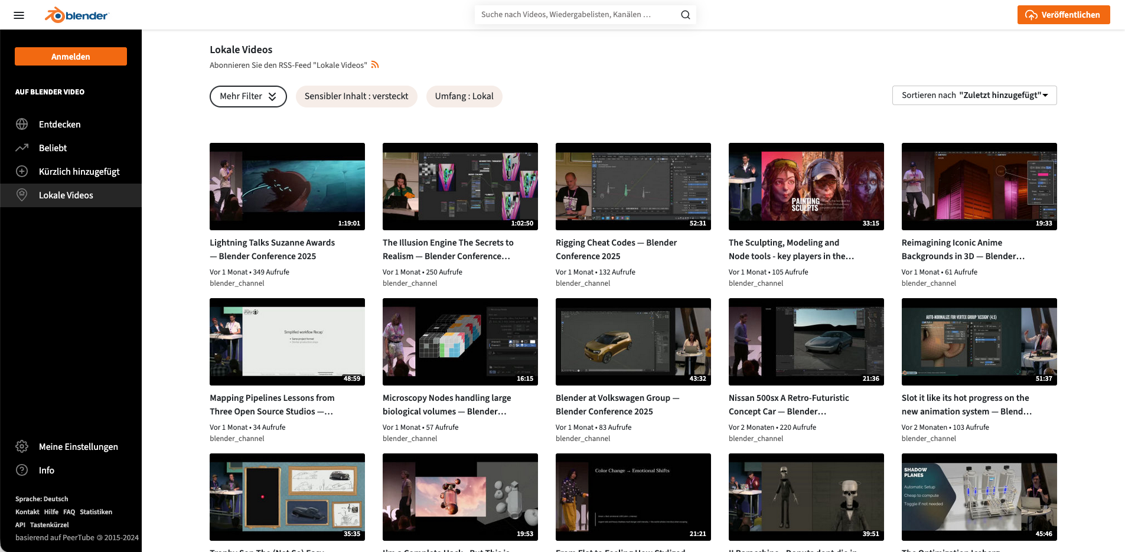Viewport: 1125px width, 552px height.
Task: Toggle the Umfang: Lokal filter chip
Action: click(x=464, y=96)
